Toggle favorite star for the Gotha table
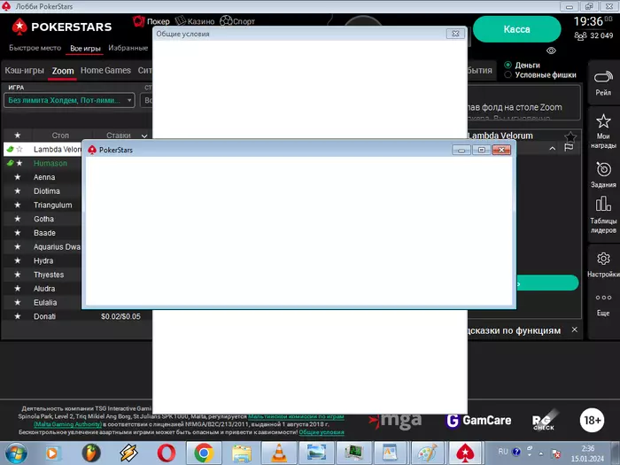The width and height of the screenshot is (620, 465). coord(18,219)
